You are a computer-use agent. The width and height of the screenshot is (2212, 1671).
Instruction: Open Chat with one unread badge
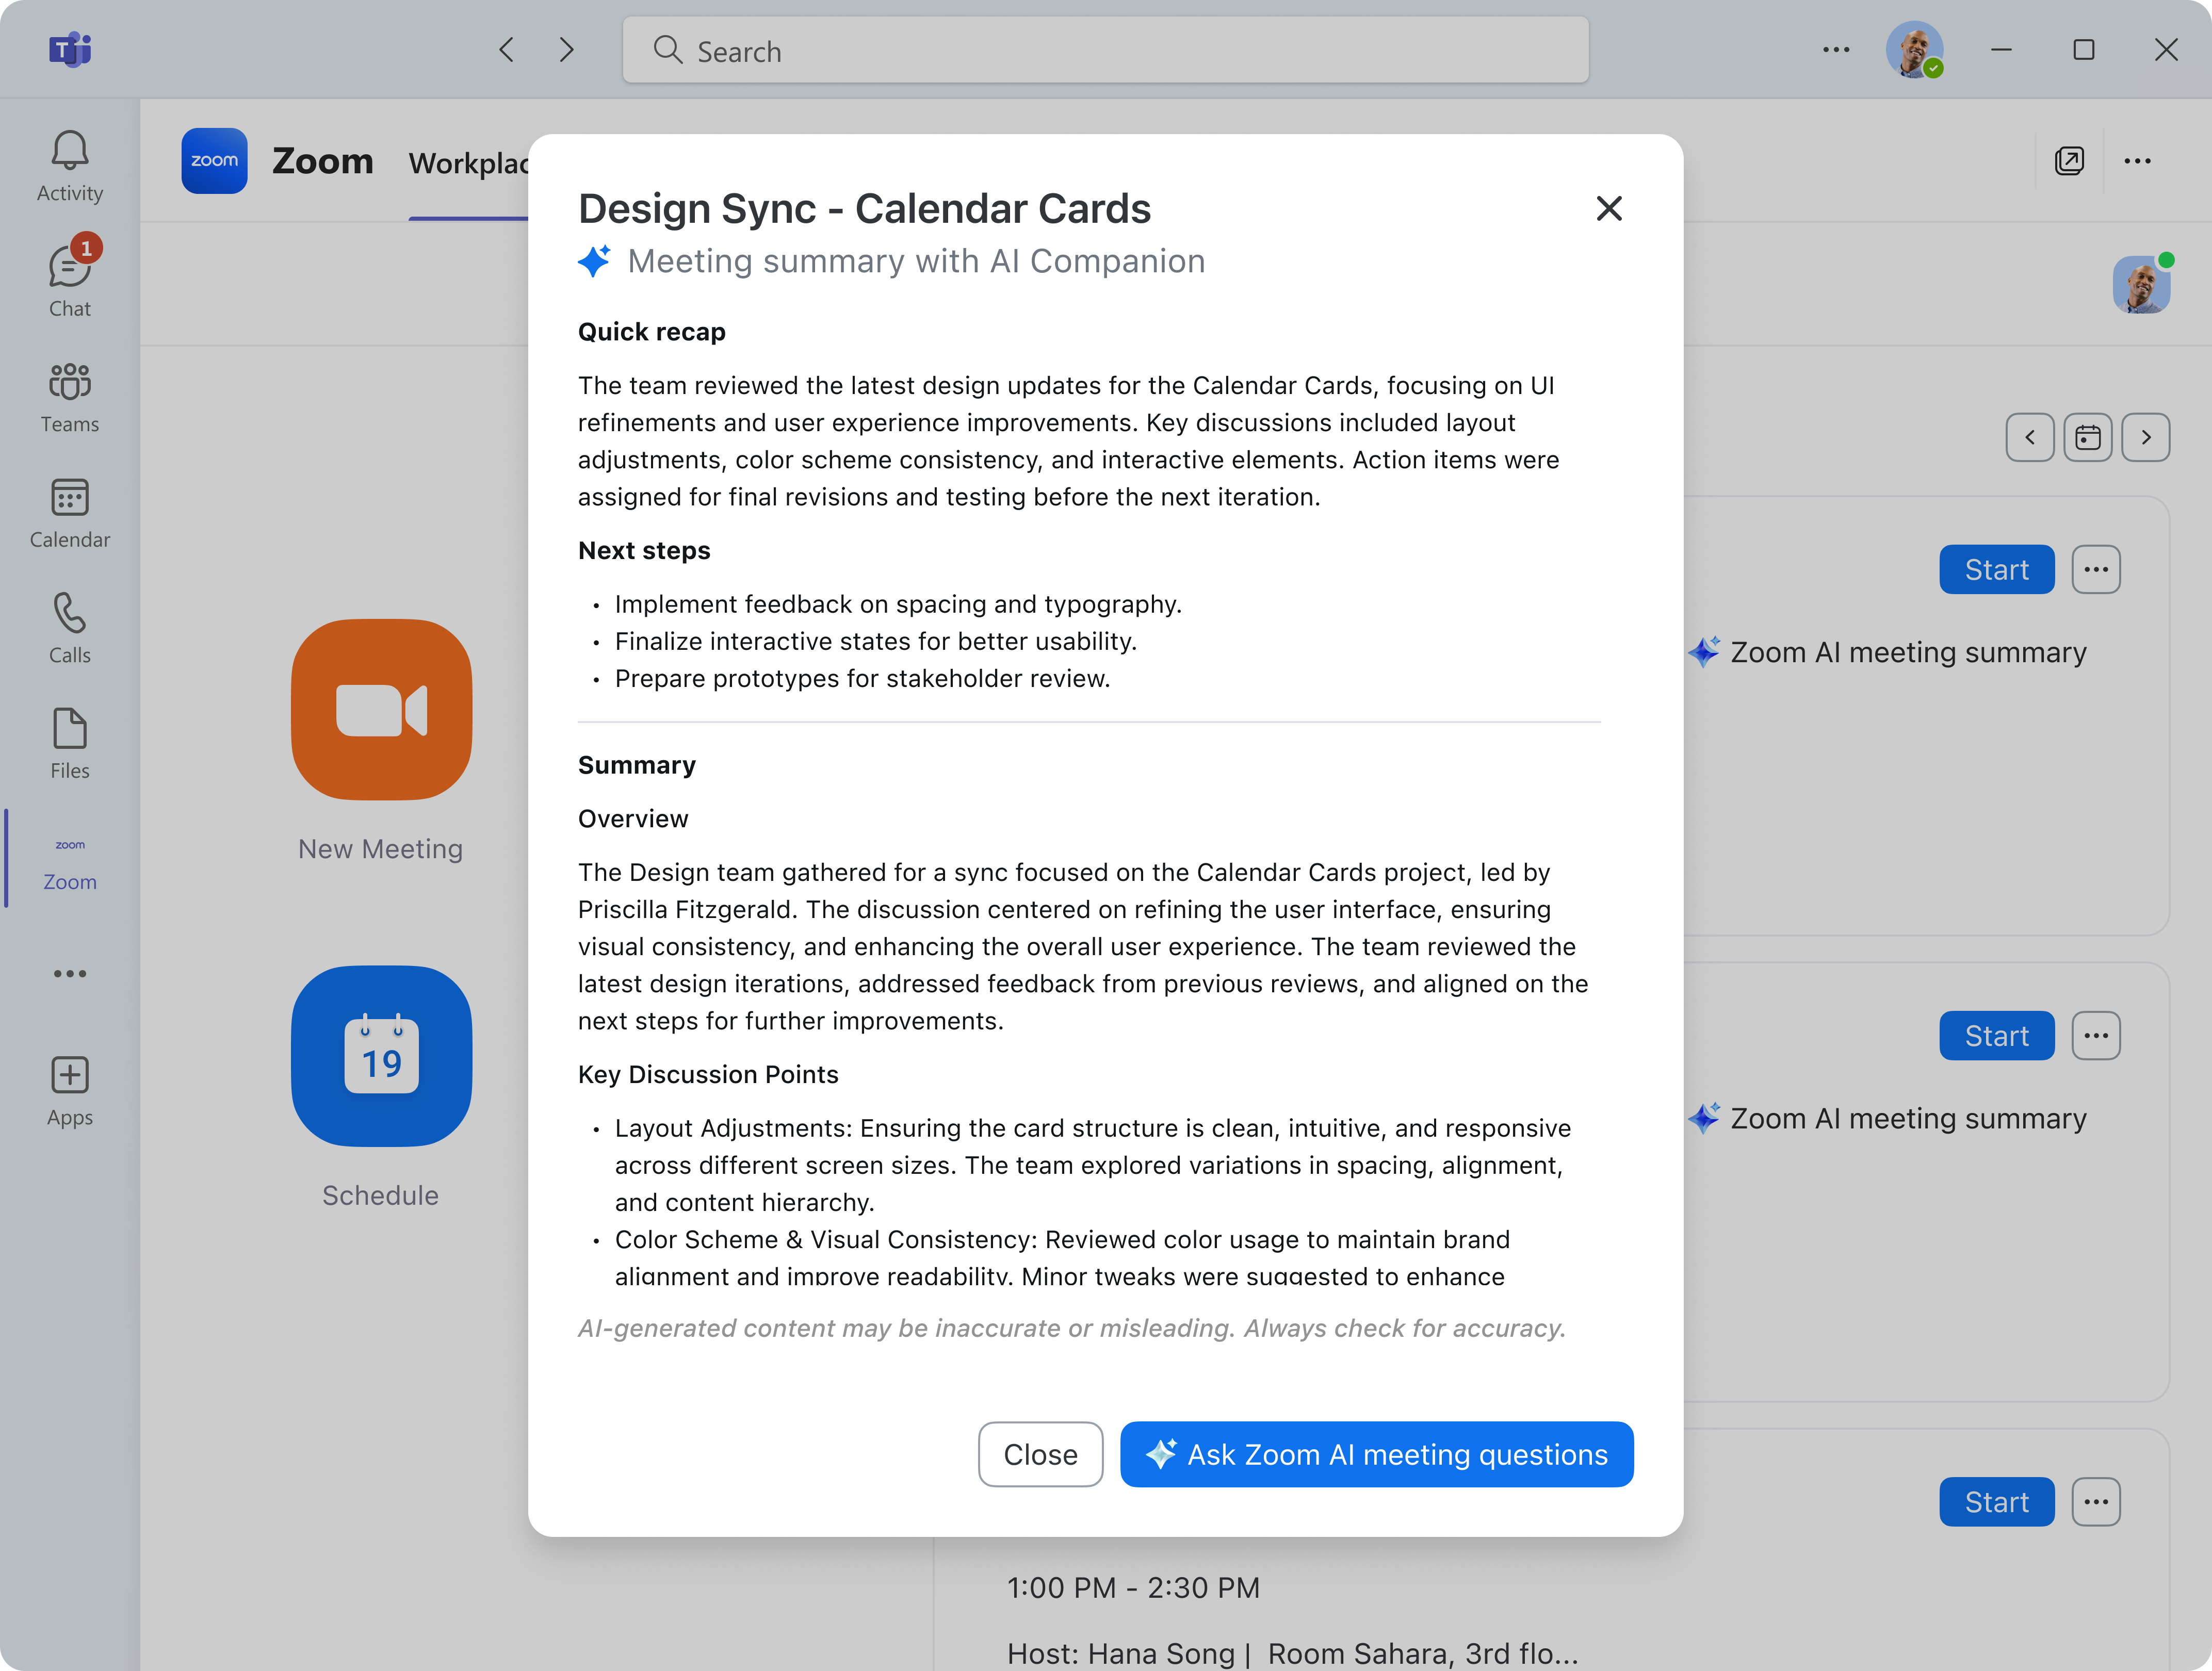69,281
